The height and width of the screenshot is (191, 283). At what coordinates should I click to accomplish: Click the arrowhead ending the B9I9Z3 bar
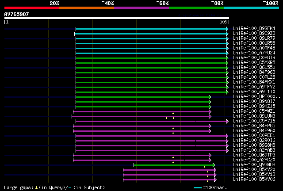227,34
